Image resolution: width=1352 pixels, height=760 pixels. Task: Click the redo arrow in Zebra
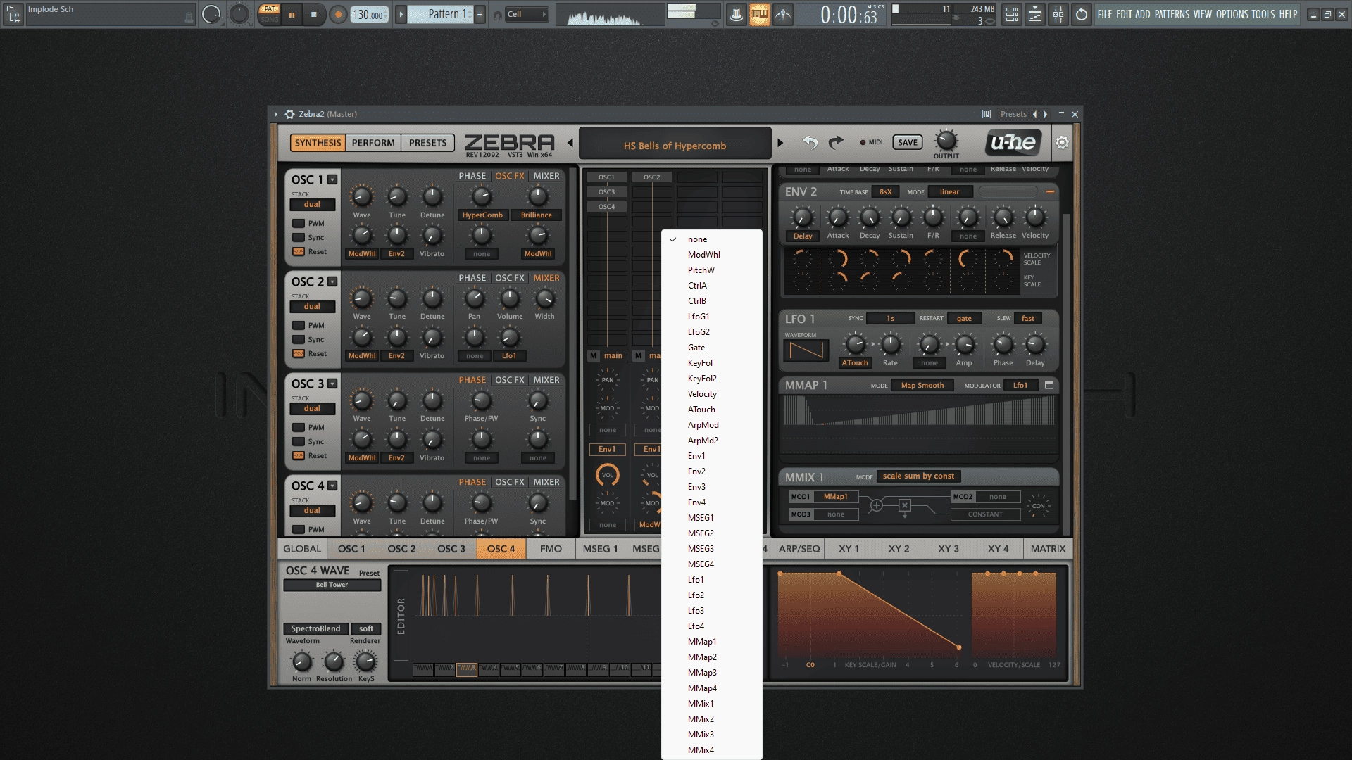click(x=836, y=143)
